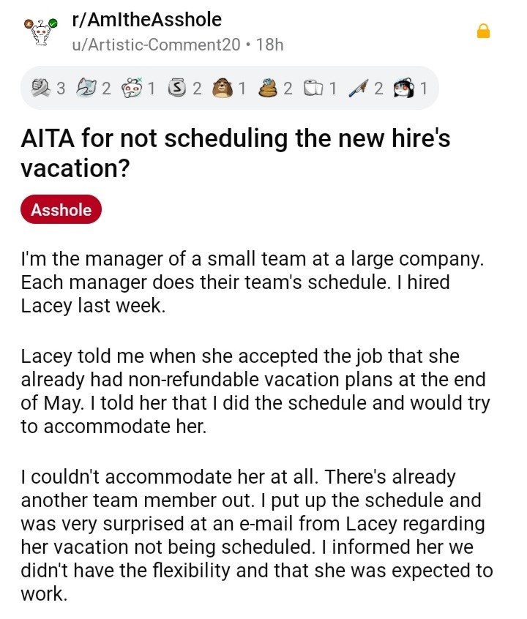Open the r/AmItheAsshole subreddit link
This screenshot has width=527, height=619.
(146, 20)
